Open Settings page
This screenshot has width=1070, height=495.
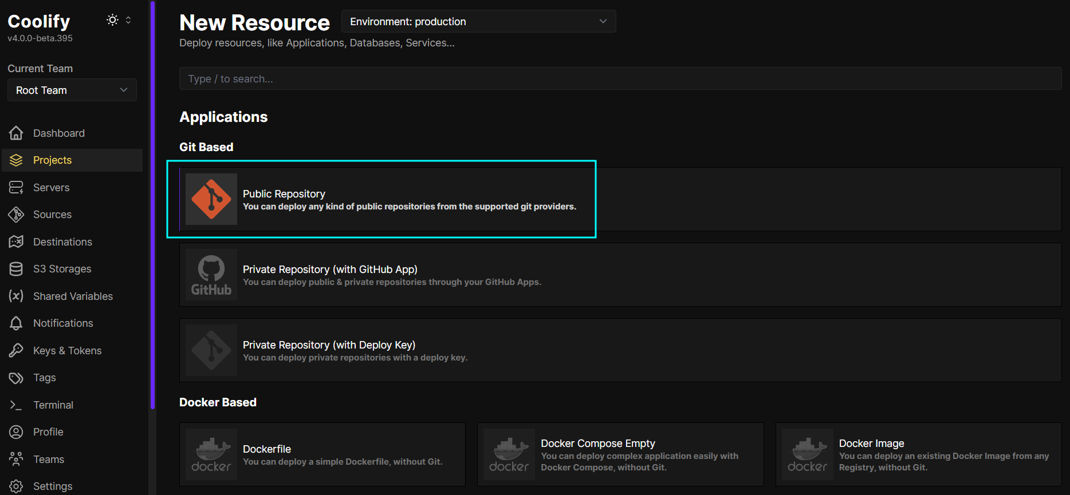click(72, 486)
